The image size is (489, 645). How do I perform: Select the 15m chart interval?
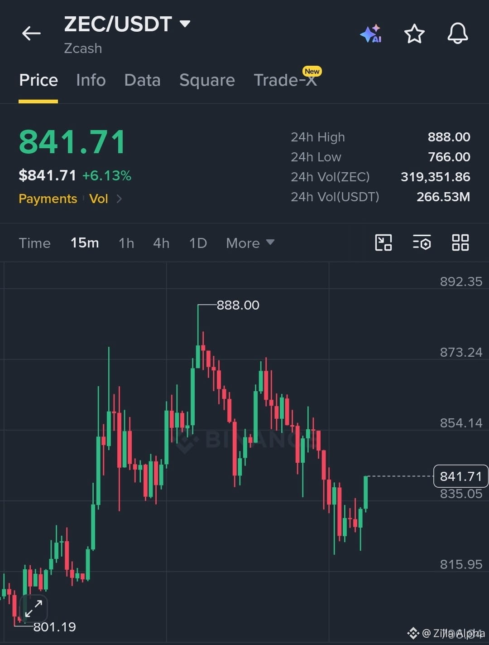[x=85, y=243]
